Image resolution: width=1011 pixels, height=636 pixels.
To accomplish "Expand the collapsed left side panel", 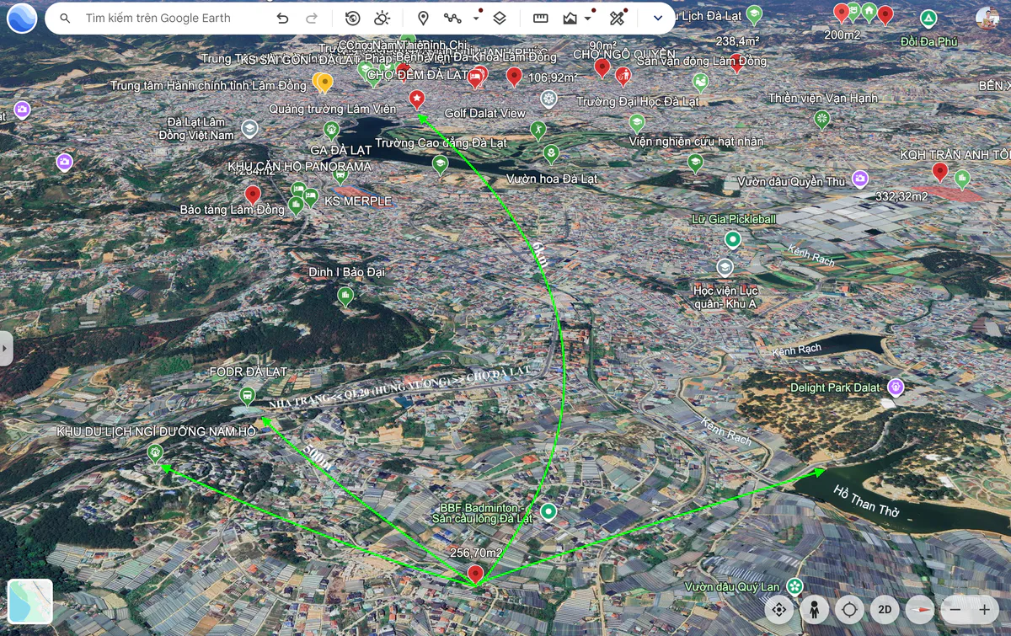I will click(x=6, y=348).
